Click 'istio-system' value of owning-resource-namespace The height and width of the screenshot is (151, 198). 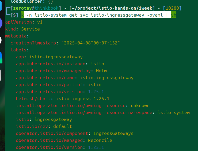174,112
